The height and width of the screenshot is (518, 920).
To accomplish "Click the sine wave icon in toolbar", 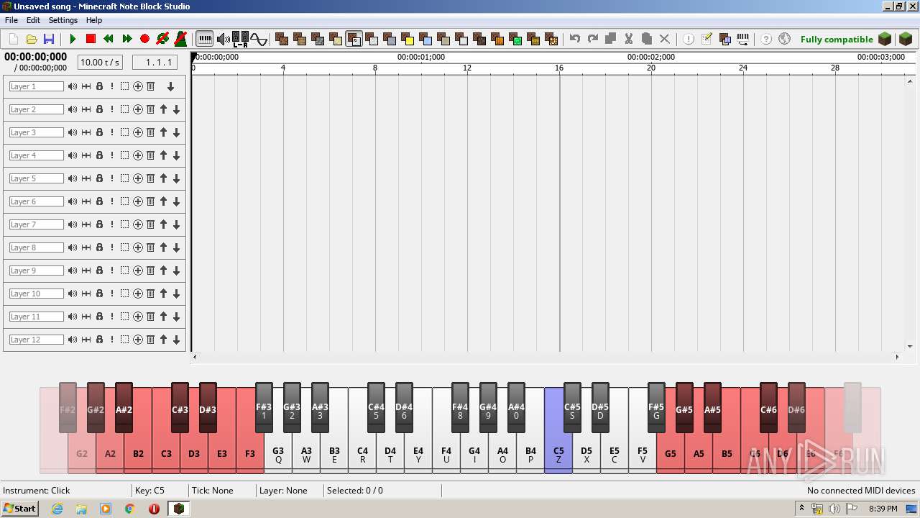I will 259,39.
